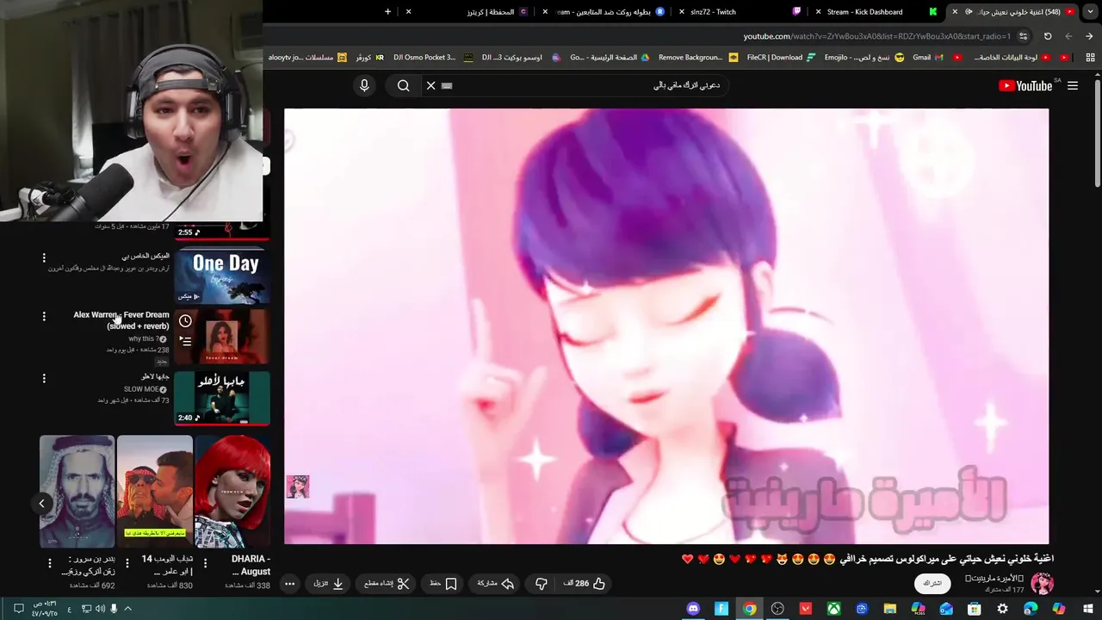Image resolution: width=1102 pixels, height=620 pixels.
Task: Open Alex Warren - Fever Dream video title
Action: [x=121, y=320]
